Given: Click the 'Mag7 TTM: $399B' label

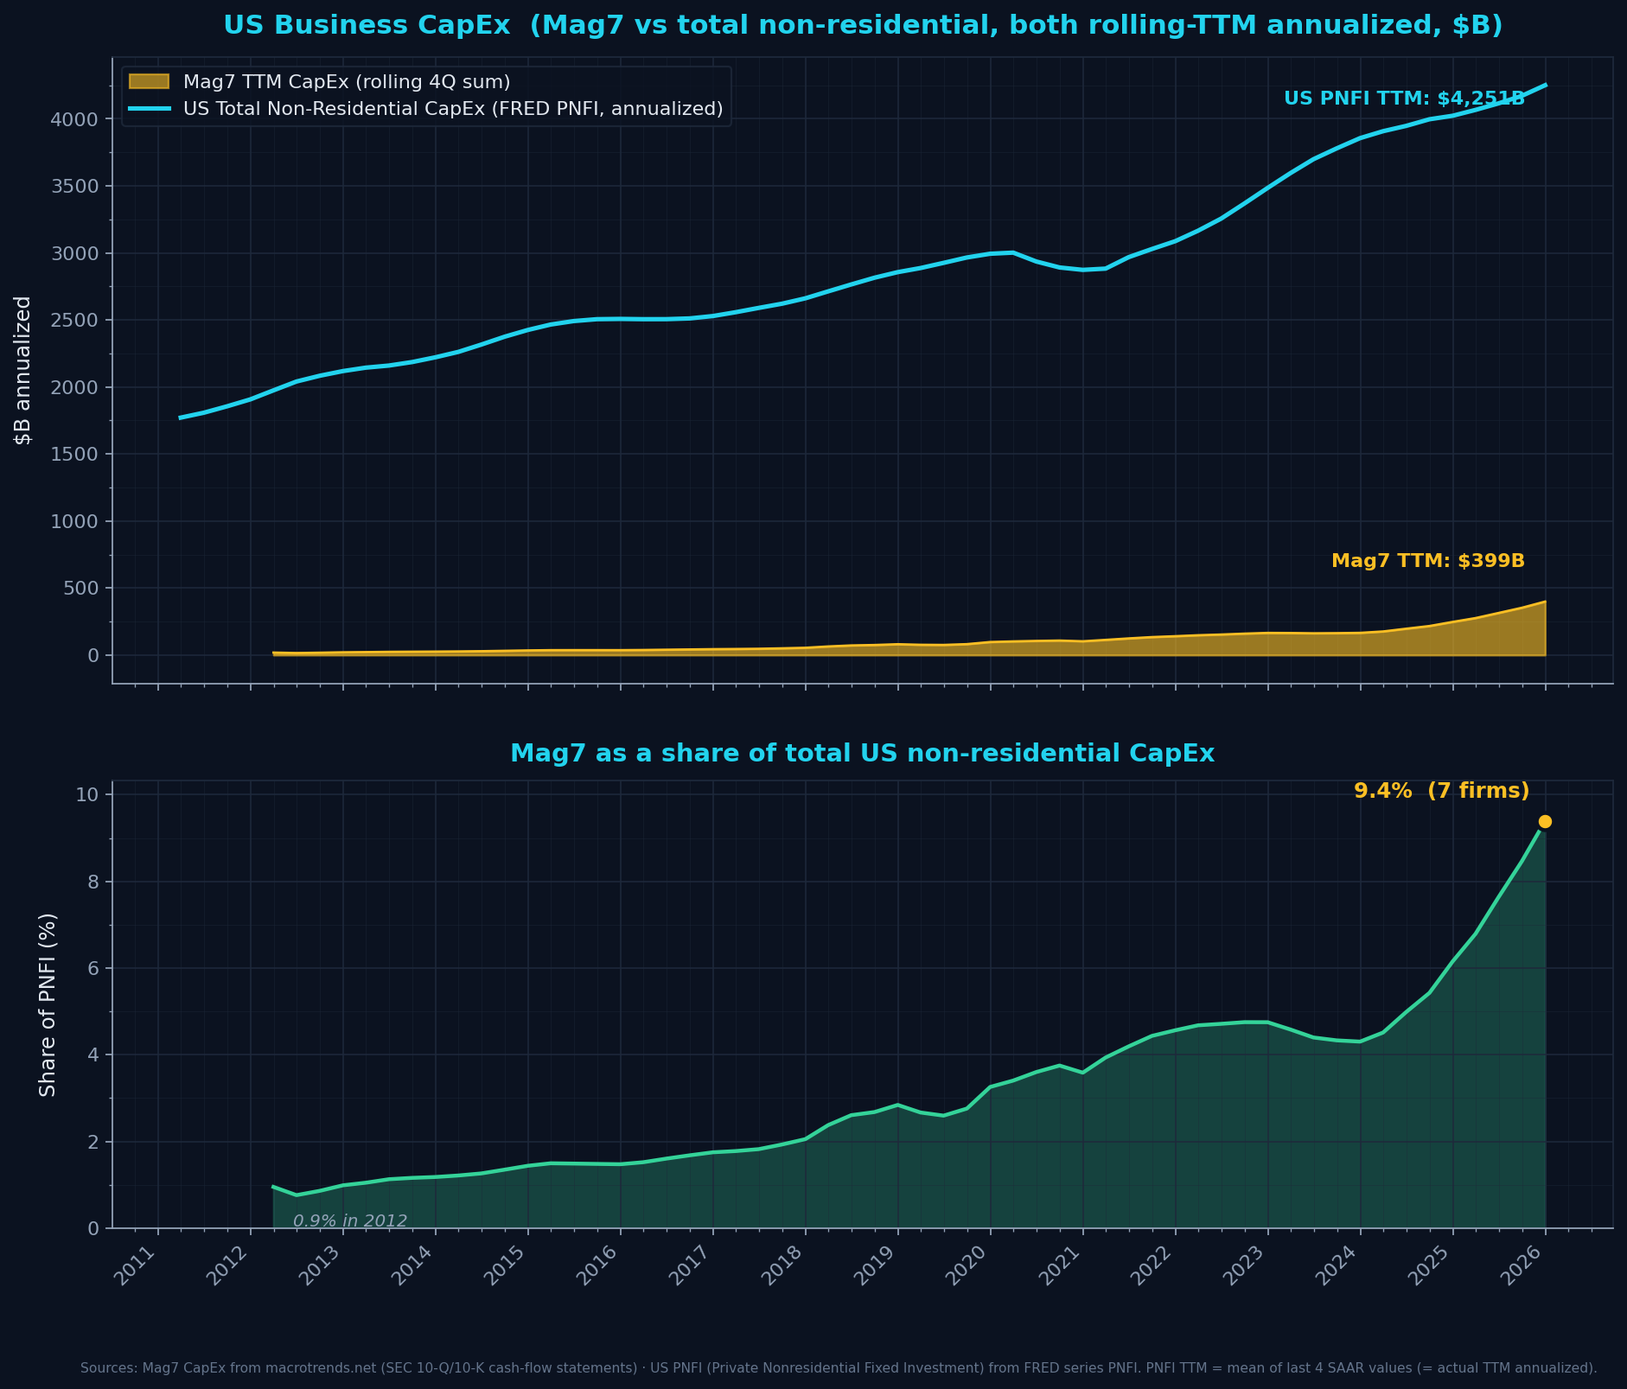Looking at the screenshot, I should pos(1427,561).
